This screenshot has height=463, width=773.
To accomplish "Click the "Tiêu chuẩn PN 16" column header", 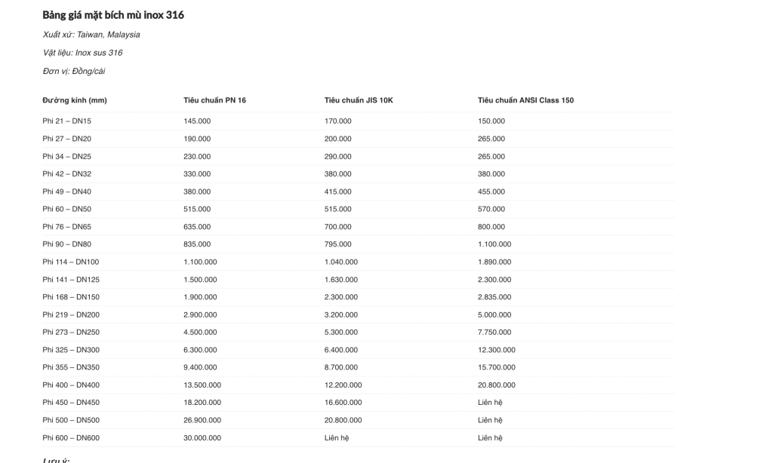I will [x=214, y=100].
